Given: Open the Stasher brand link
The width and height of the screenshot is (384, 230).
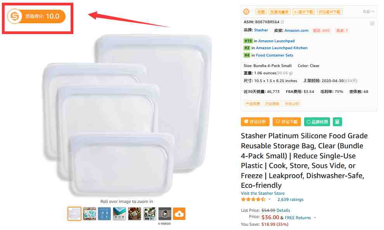Looking at the screenshot, I should [x=261, y=30].
